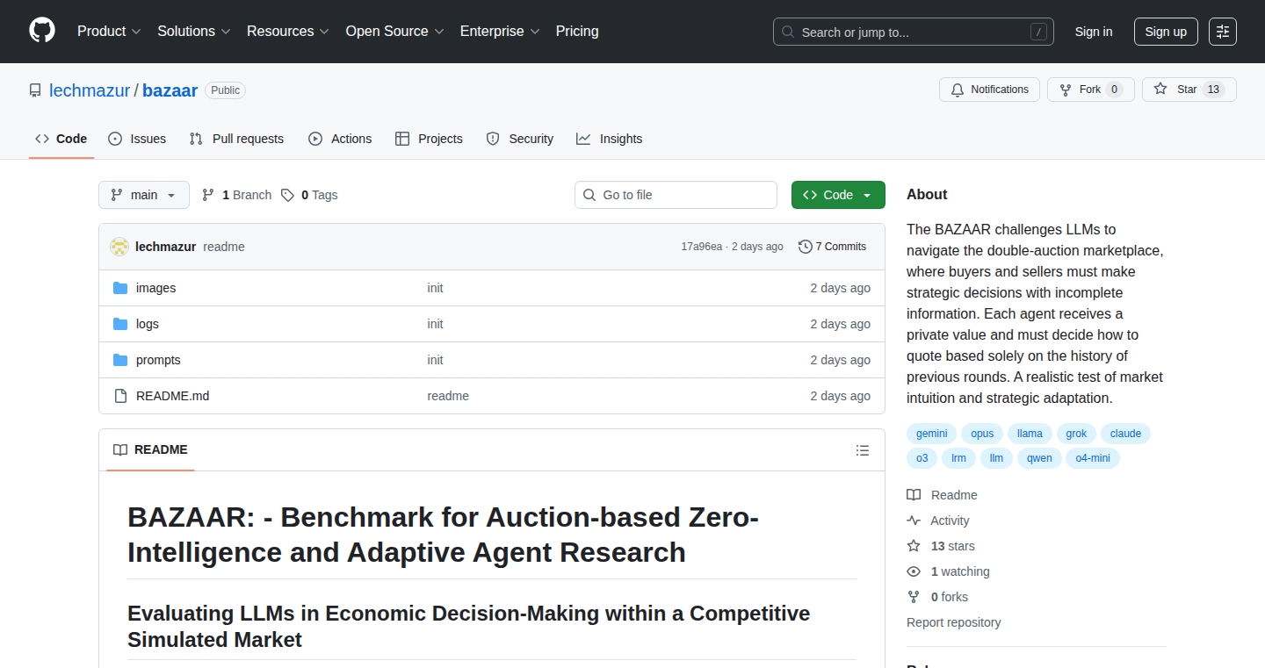
Task: Select the o4-mini topic tag
Action: [1093, 458]
